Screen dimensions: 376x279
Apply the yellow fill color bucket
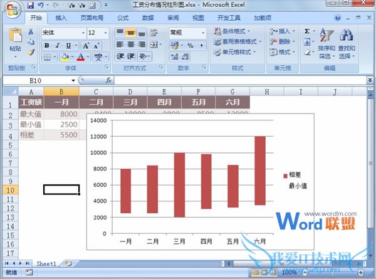tap(65, 57)
